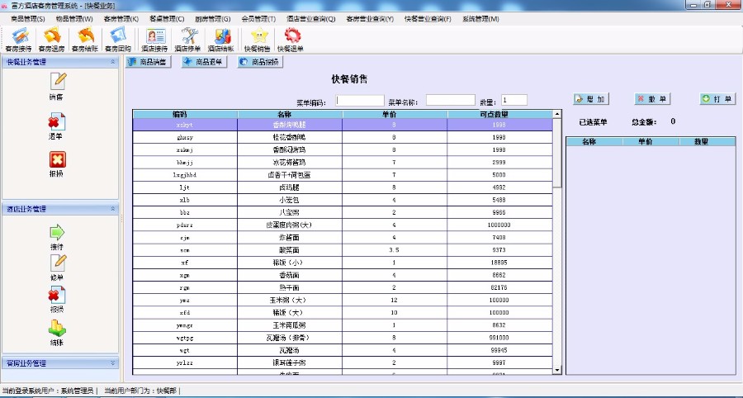Image resolution: width=743 pixels, height=398 pixels.
Task: Open the 物品管理(W) menu
Action: 74,19
